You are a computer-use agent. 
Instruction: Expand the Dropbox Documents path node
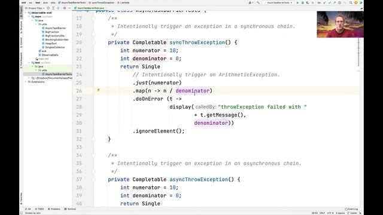(29, 78)
